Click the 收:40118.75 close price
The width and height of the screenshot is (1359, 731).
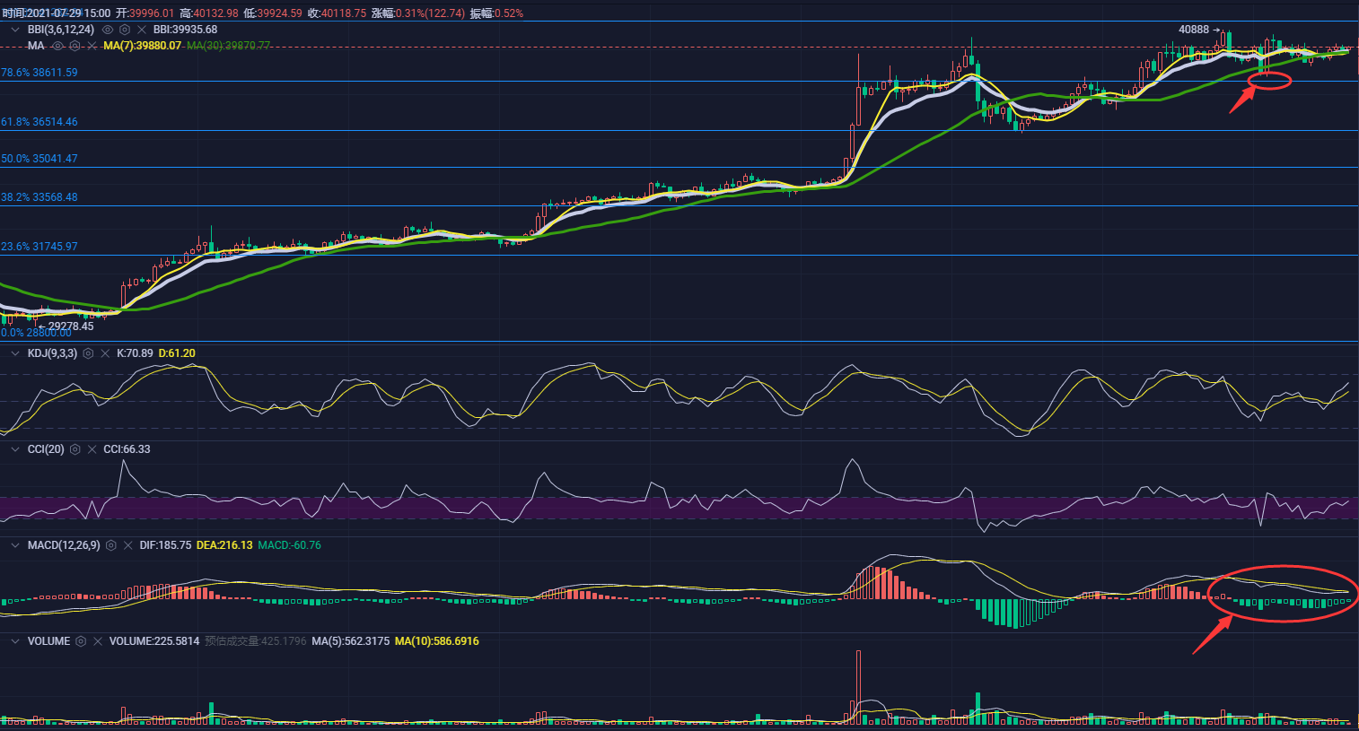point(337,13)
